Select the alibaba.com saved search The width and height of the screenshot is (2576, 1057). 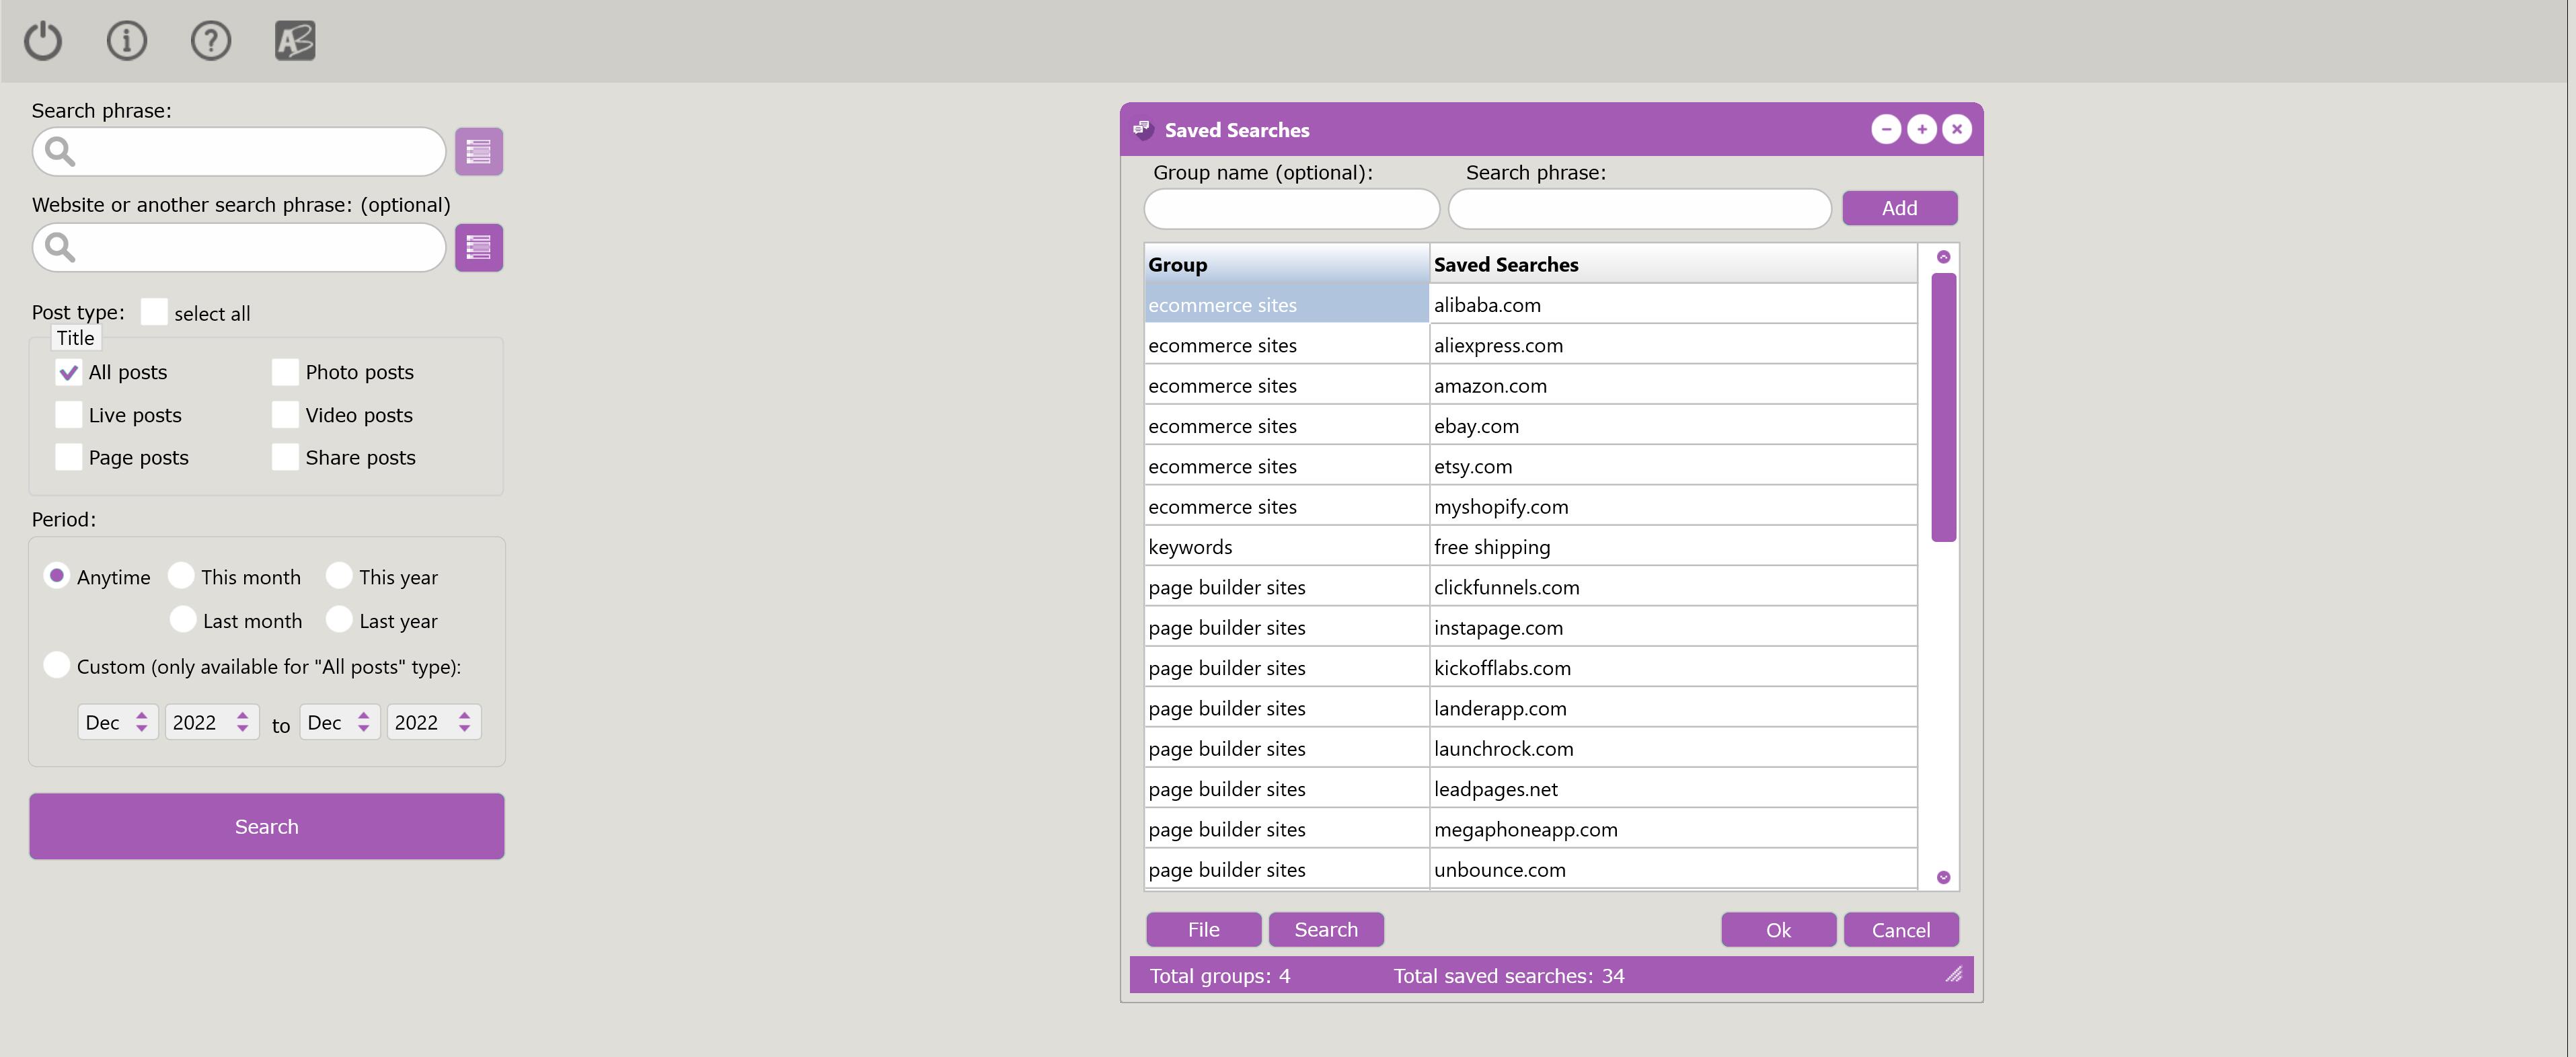point(1673,304)
